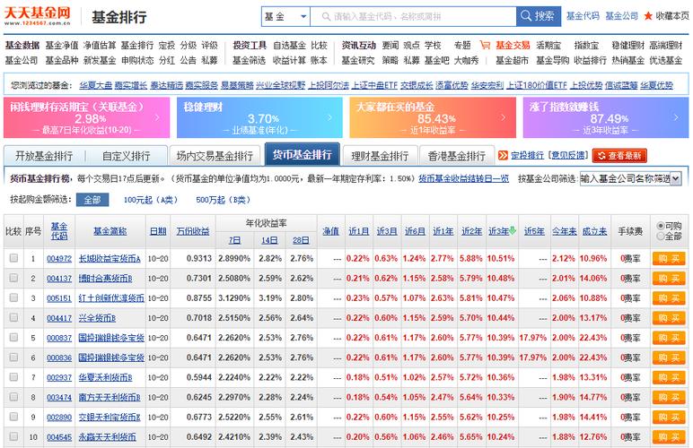Click the search magnifier button 搜索

(539, 16)
